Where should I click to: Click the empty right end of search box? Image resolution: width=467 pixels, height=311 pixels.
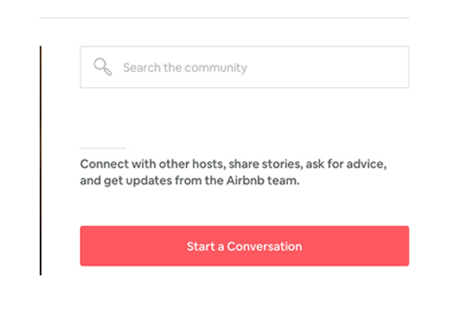372,67
